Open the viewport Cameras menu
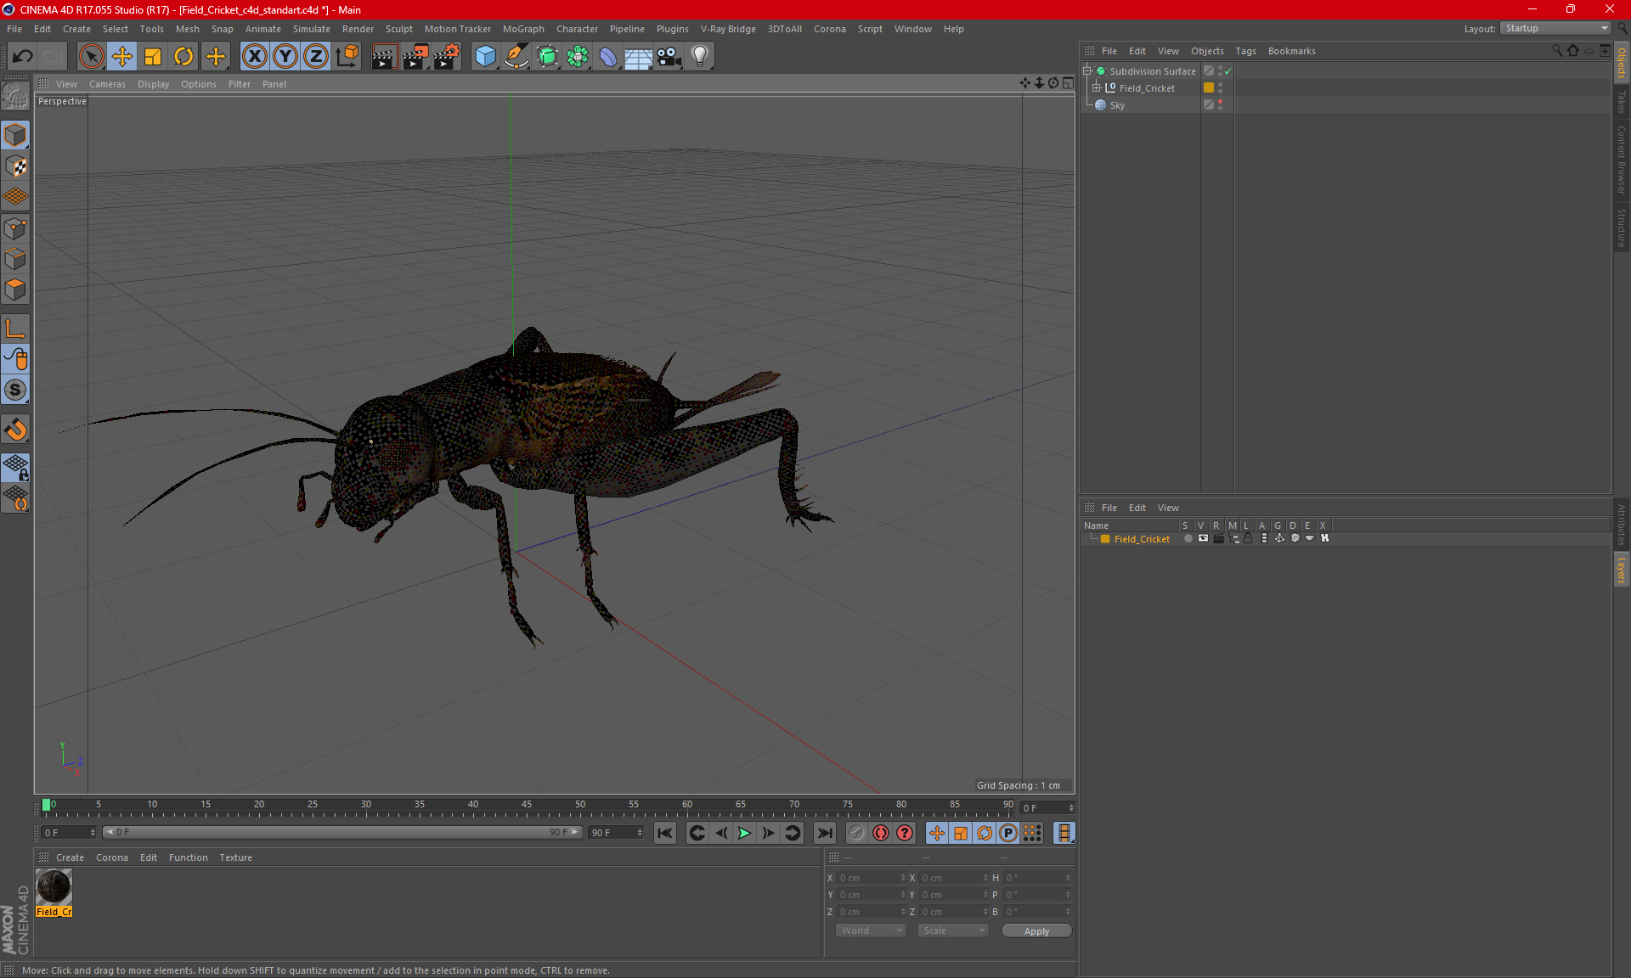This screenshot has height=978, width=1631. [x=107, y=84]
